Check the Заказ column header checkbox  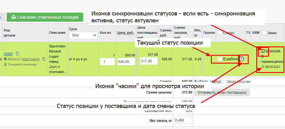pos(264,33)
